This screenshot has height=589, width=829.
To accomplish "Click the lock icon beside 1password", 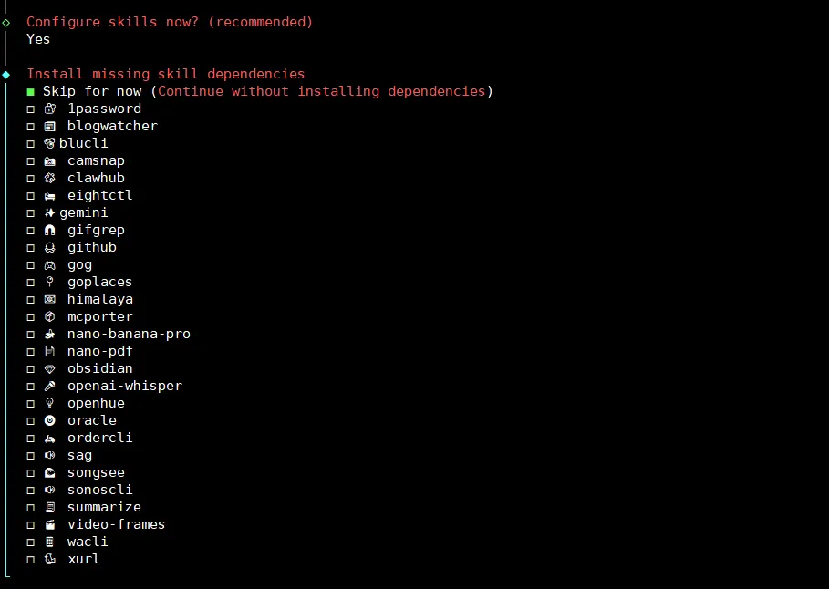I will 50,108.
